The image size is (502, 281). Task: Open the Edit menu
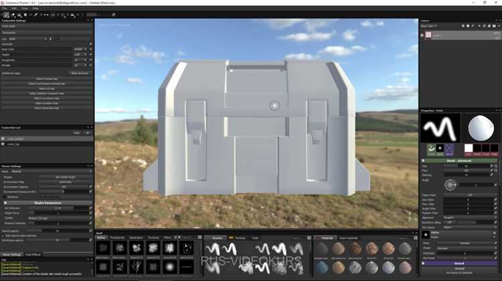pos(15,8)
